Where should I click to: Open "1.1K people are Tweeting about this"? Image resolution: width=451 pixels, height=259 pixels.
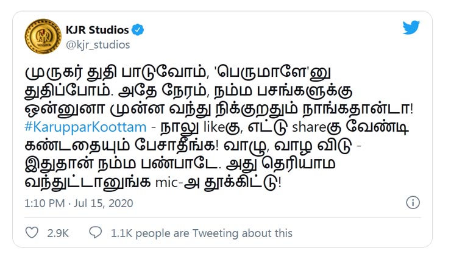[x=201, y=233]
